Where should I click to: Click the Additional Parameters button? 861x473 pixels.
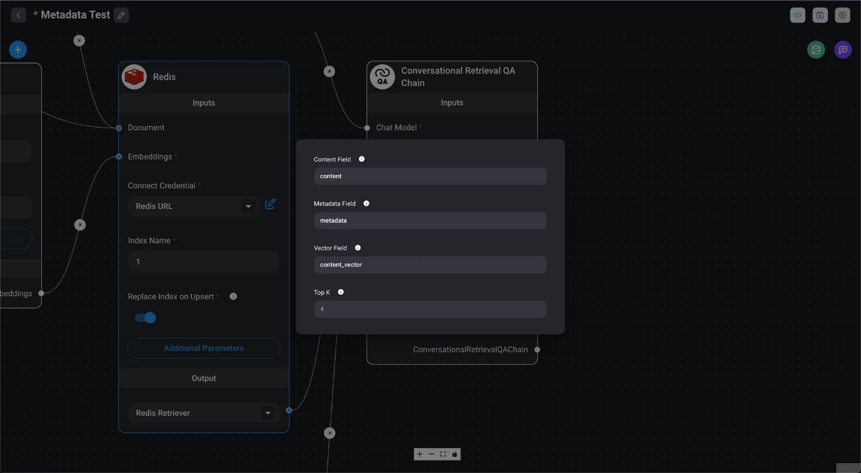click(x=204, y=348)
